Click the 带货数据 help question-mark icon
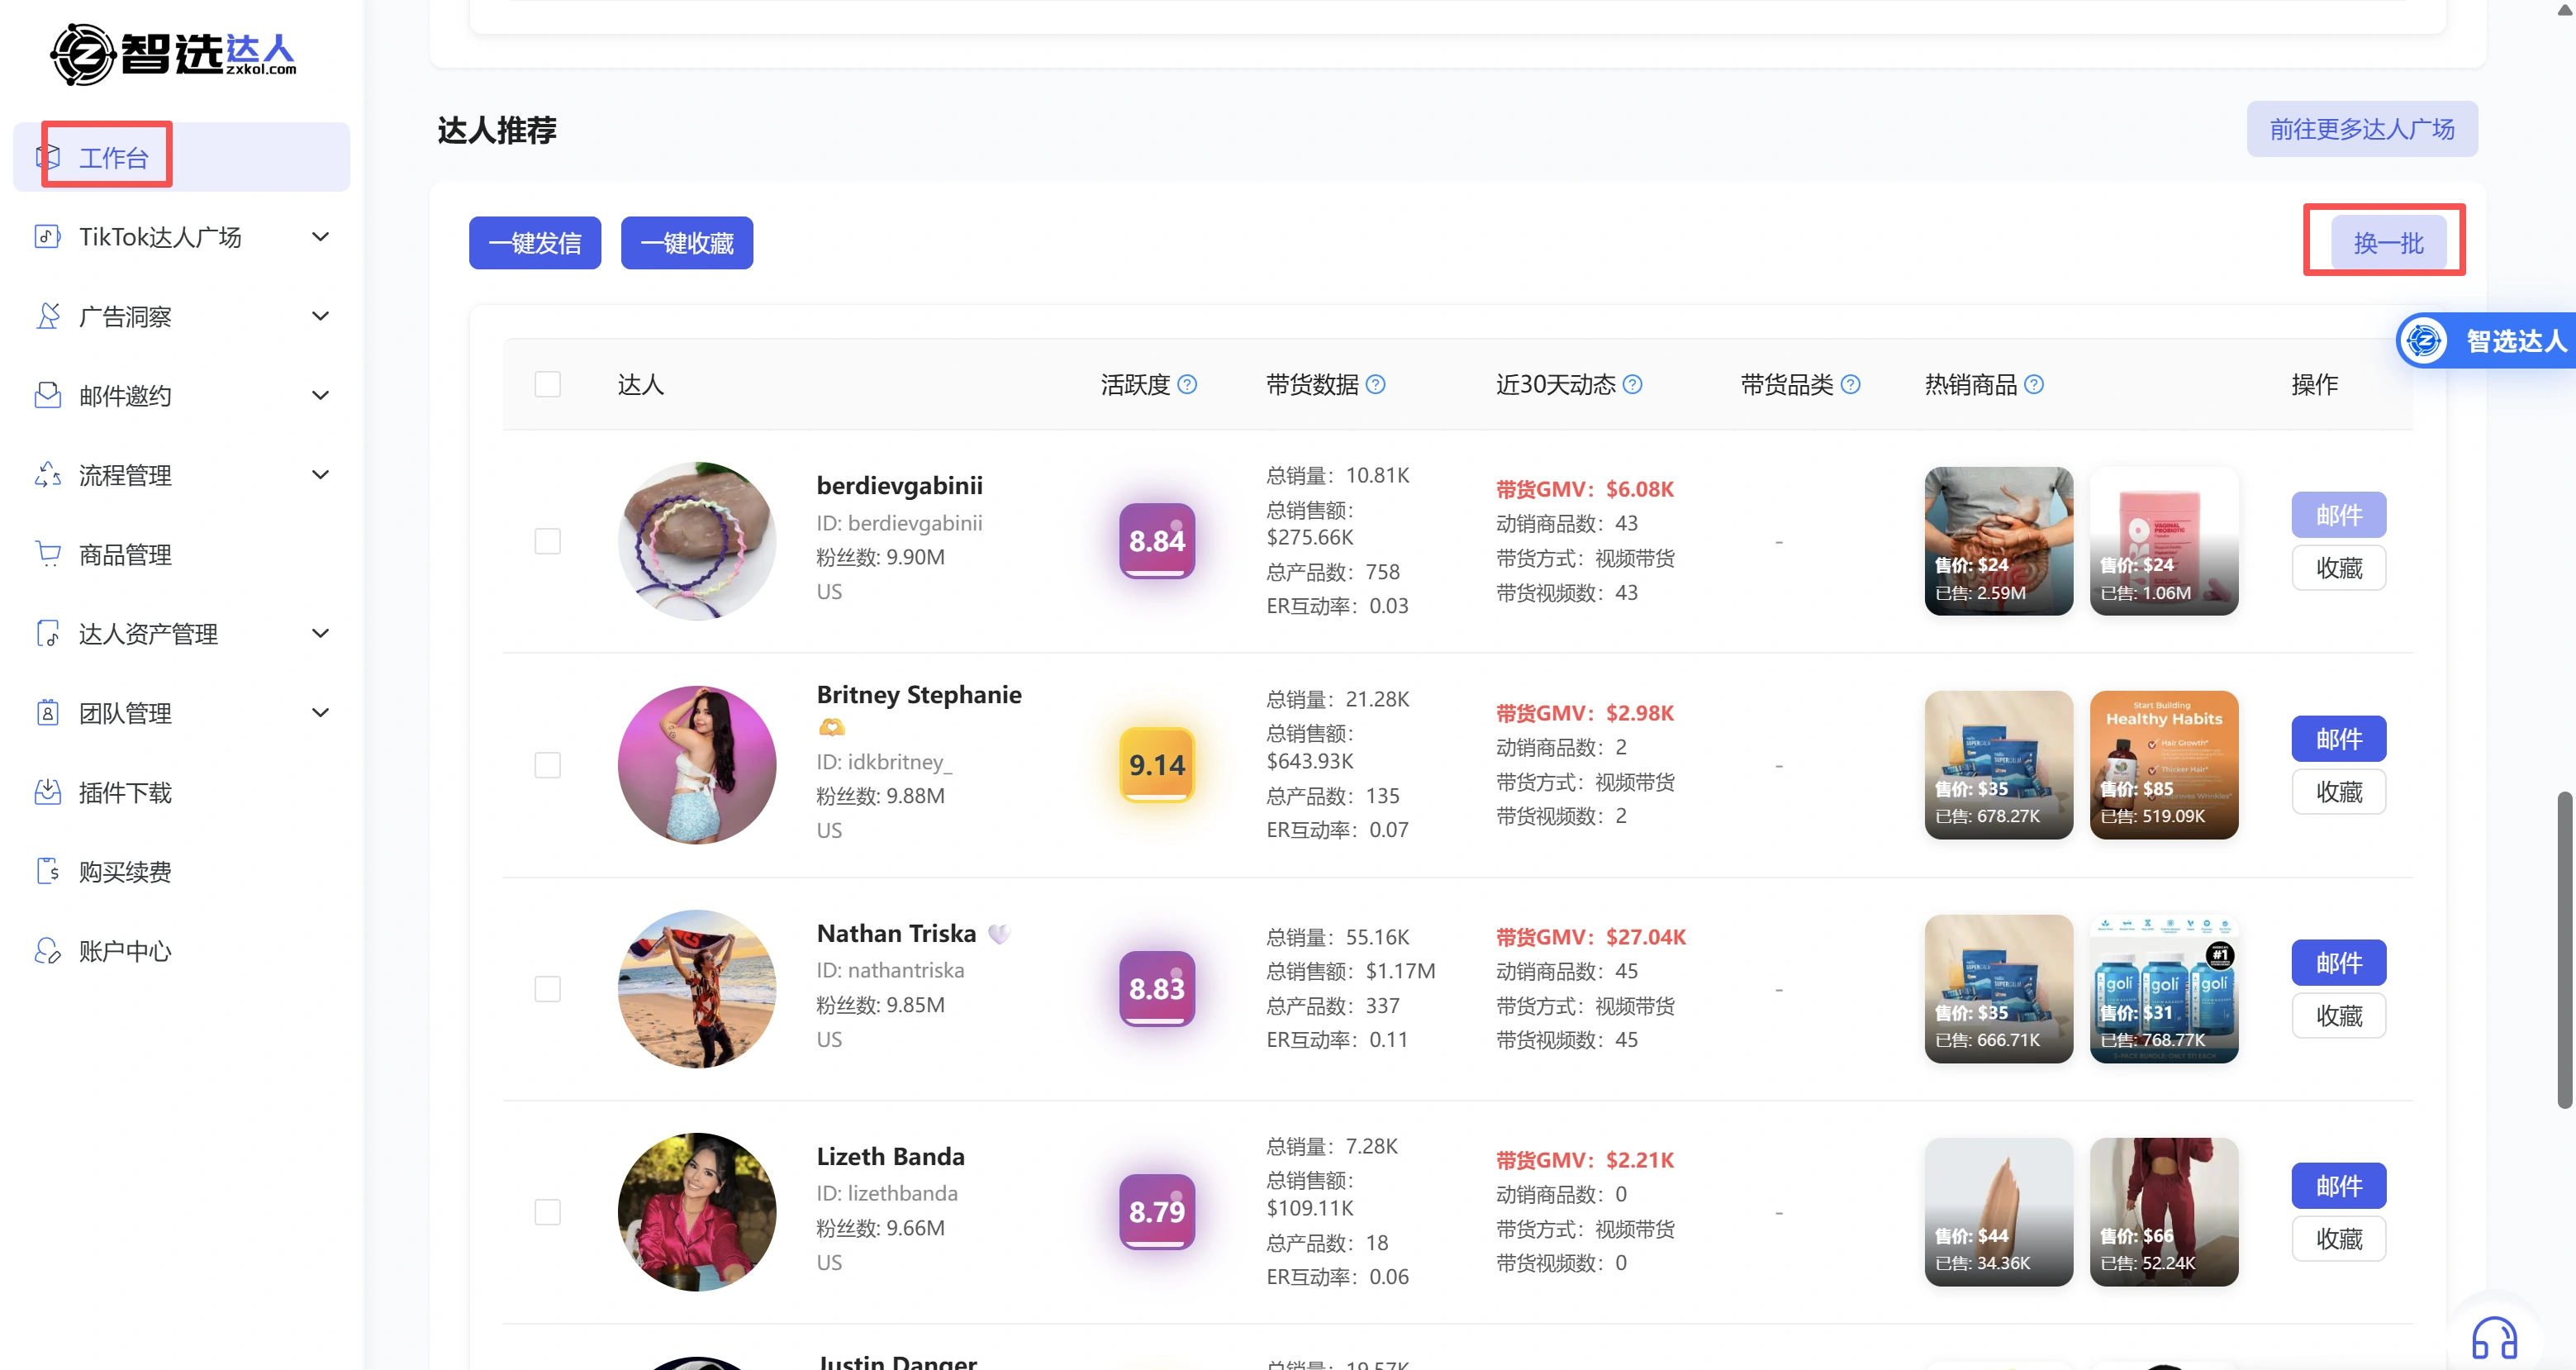The image size is (2576, 1370). click(x=1376, y=384)
